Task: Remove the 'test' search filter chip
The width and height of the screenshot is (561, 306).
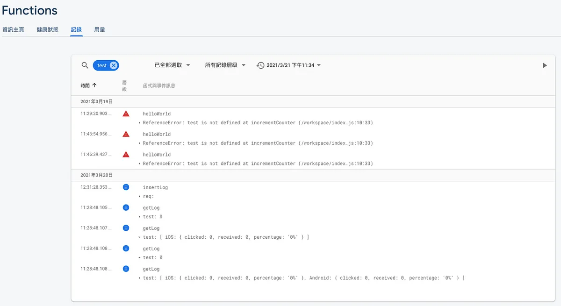Action: point(114,65)
